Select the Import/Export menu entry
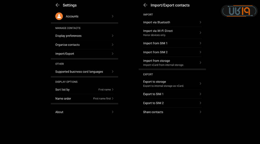The width and height of the screenshot is (260, 144). click(65, 54)
